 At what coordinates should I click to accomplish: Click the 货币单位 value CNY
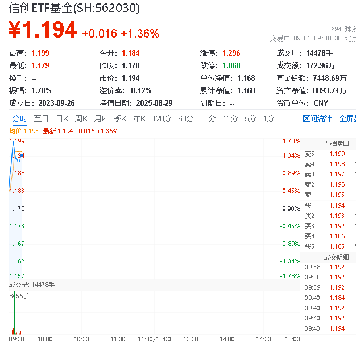[321, 103]
